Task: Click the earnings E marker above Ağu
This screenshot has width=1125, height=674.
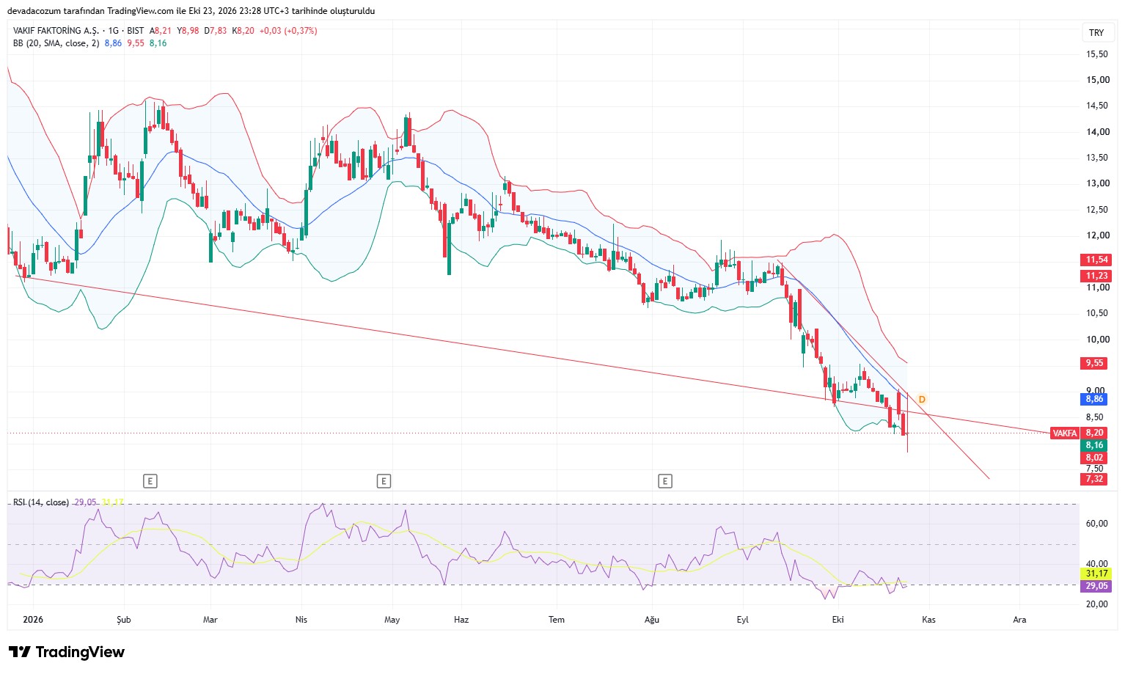Action: coord(665,481)
